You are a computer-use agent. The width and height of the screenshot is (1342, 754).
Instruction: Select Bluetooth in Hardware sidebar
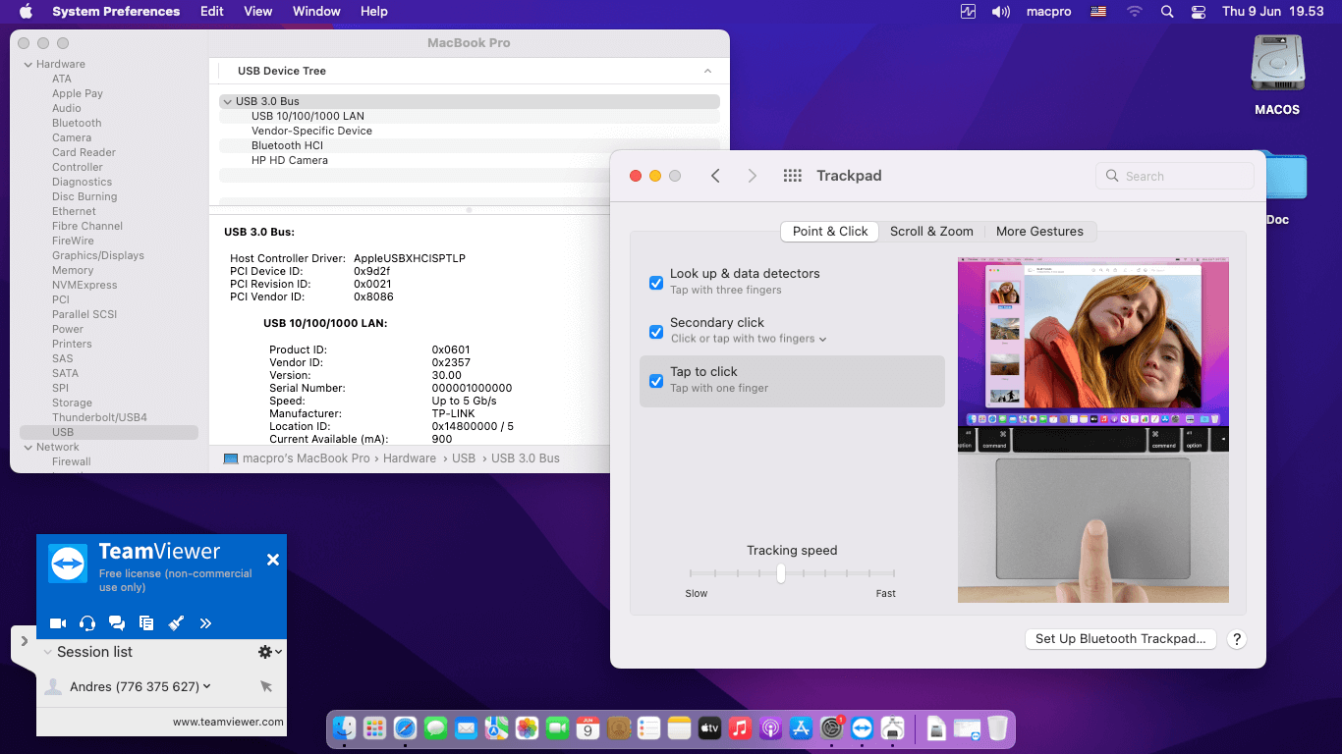(x=77, y=123)
